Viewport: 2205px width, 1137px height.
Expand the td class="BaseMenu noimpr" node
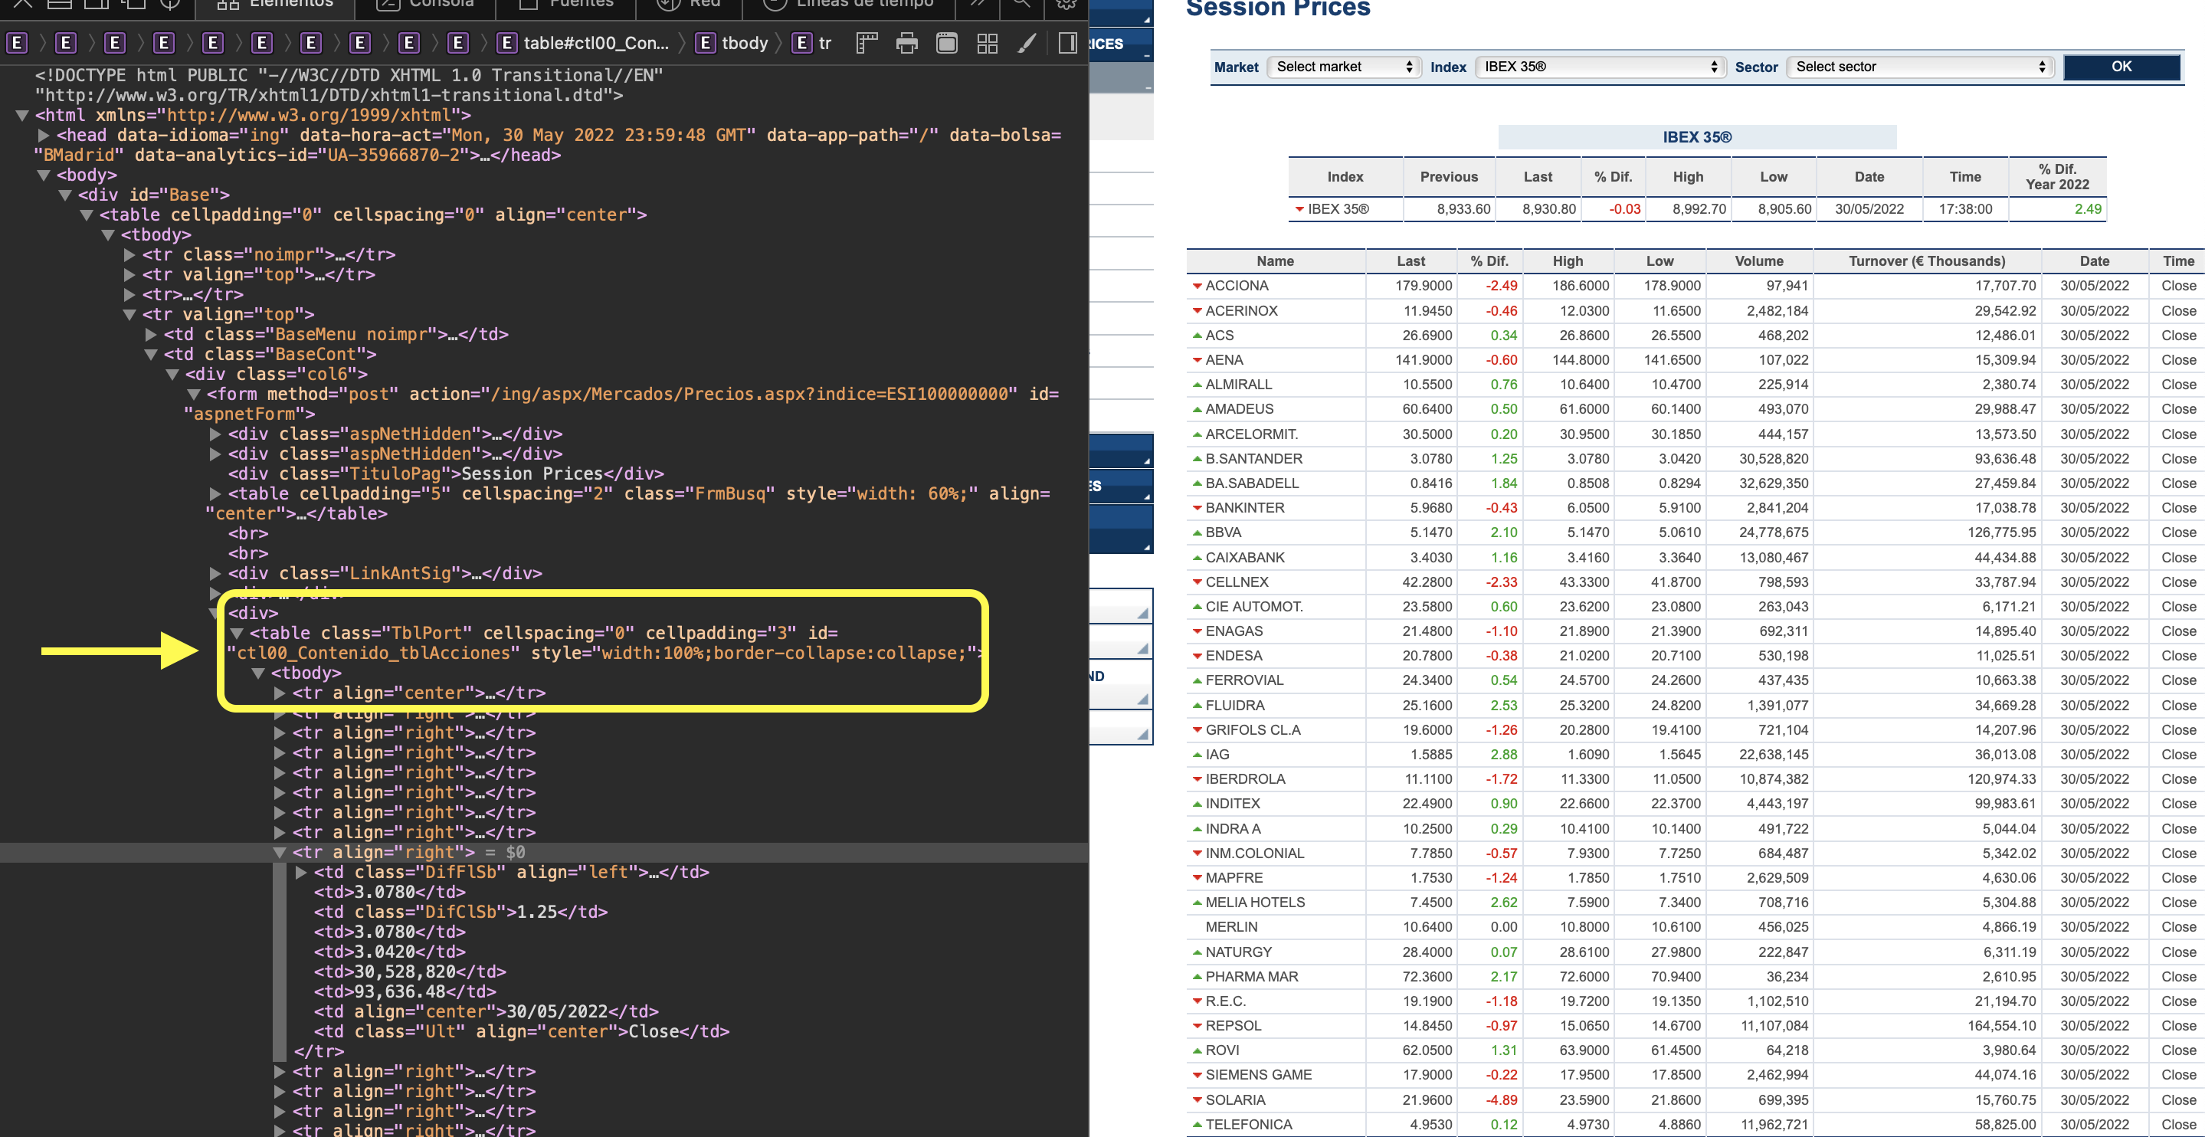pos(151,335)
